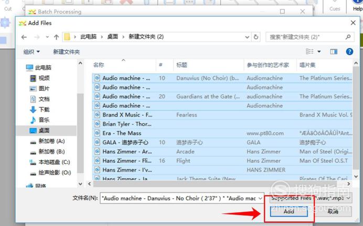Go back with the left arrow
Image resolution: width=363 pixels, height=226 pixels.
(24, 37)
